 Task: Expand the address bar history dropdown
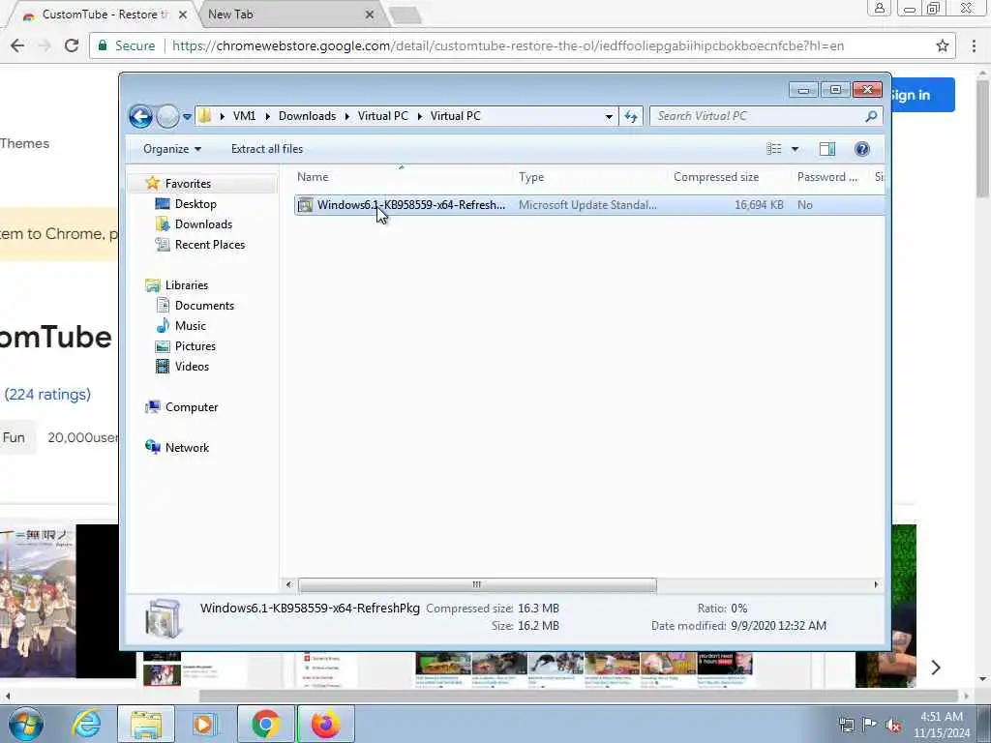(609, 116)
